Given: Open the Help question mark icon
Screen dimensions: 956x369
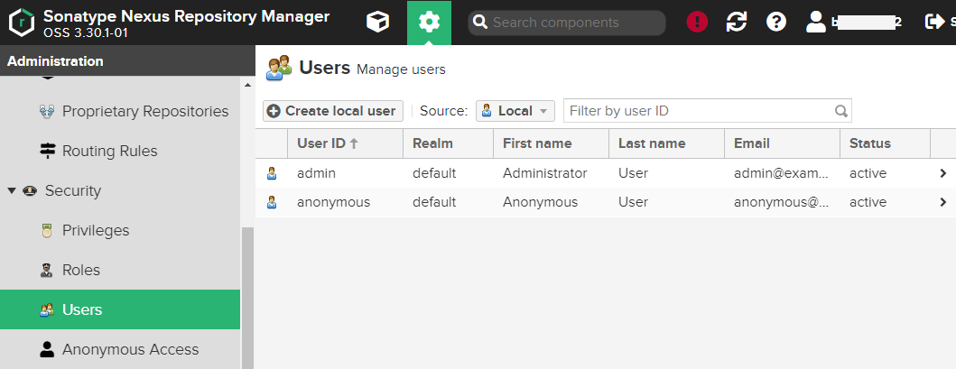Looking at the screenshot, I should (x=776, y=23).
